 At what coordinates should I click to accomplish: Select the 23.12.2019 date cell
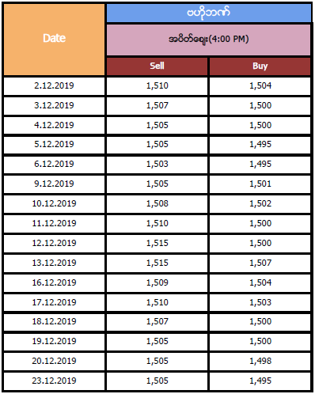(x=54, y=381)
